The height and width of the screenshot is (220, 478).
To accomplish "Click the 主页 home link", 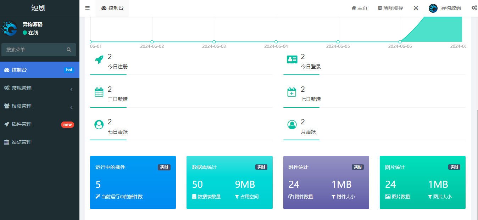I will pos(359,8).
